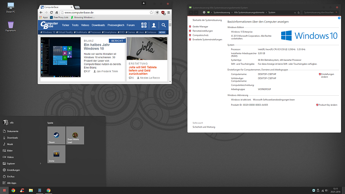Viewport: 345px width, 194px height.
Task: Click the ComputerBase search magnifier
Action: pyautogui.click(x=163, y=25)
